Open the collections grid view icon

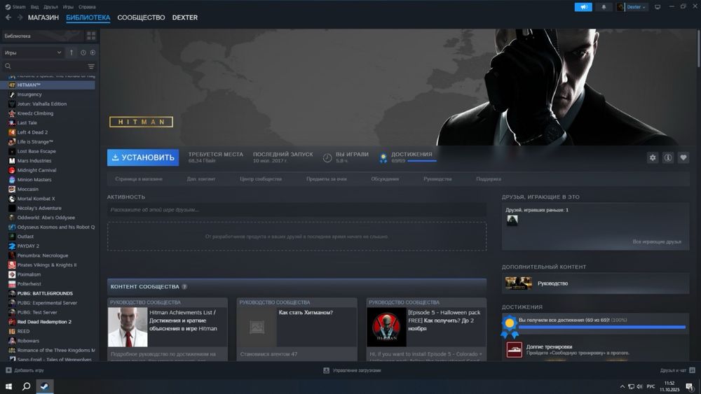point(91,36)
